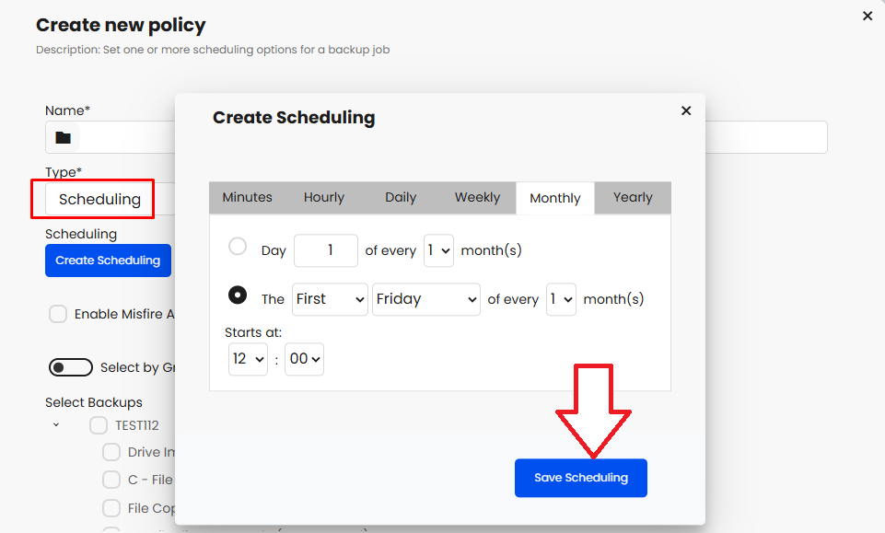This screenshot has height=533, width=885.
Task: Open the First ordinal dropdown
Action: click(x=330, y=299)
